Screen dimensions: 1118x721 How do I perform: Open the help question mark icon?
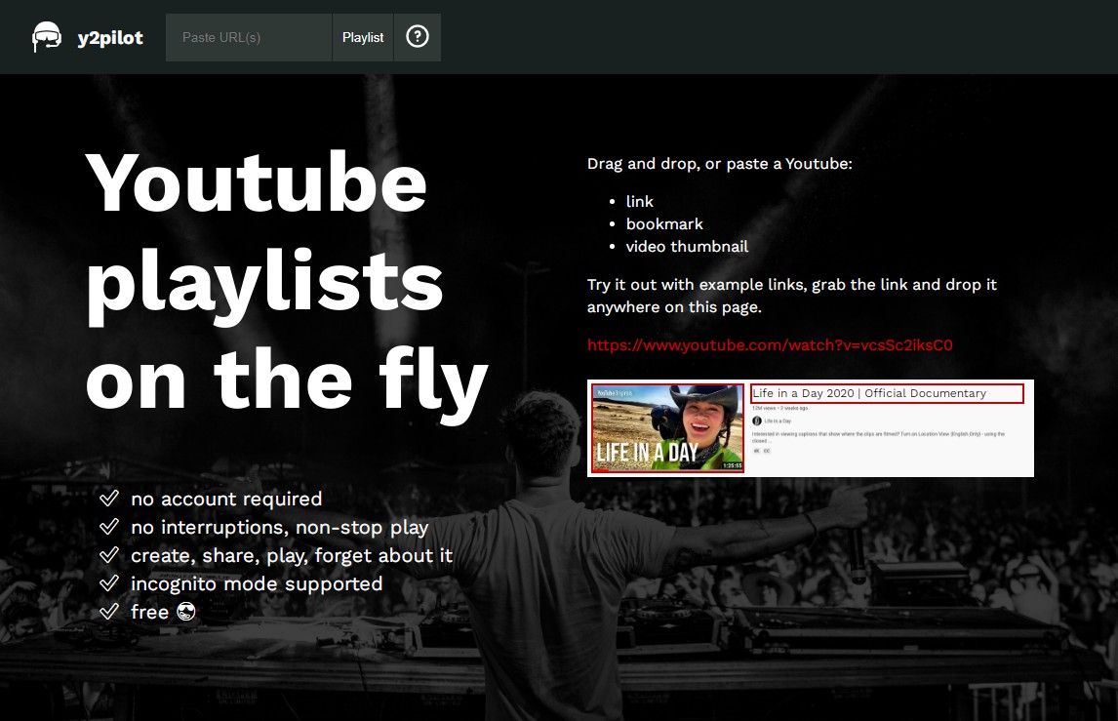click(x=418, y=37)
